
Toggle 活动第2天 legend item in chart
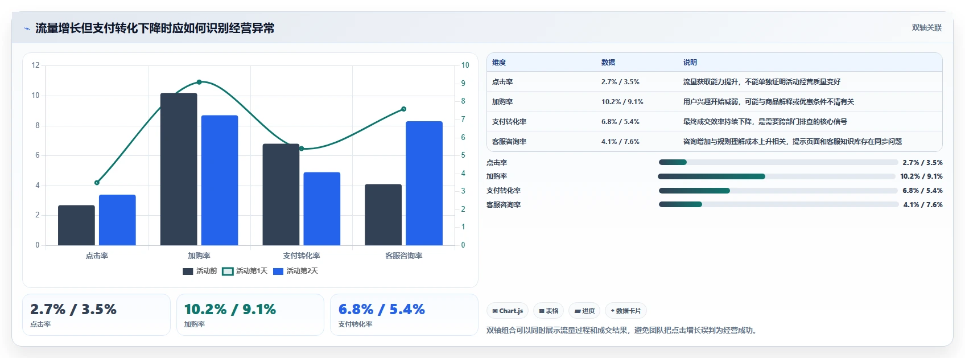pyautogui.click(x=295, y=271)
